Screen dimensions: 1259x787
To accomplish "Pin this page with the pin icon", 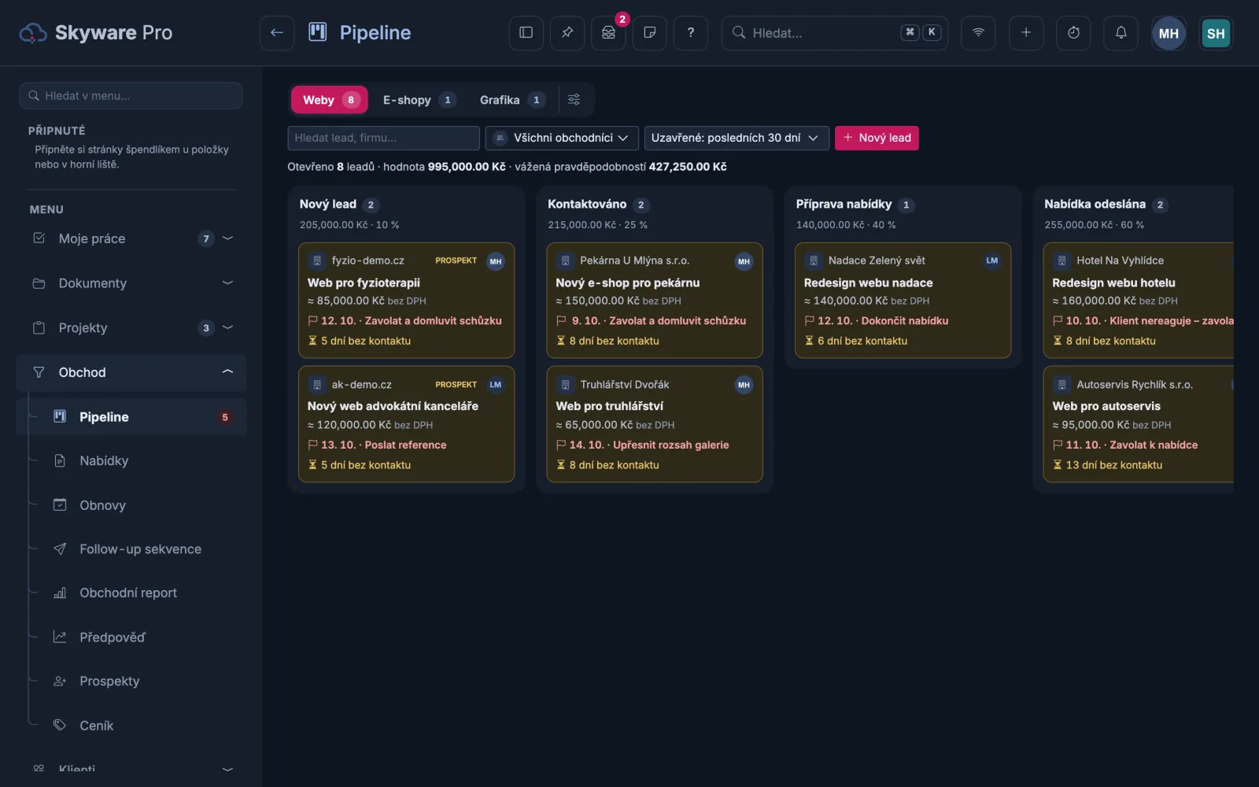I will tap(567, 33).
